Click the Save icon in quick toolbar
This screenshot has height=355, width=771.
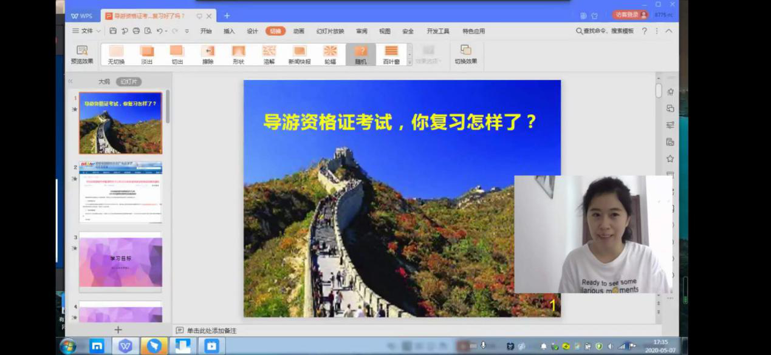113,31
